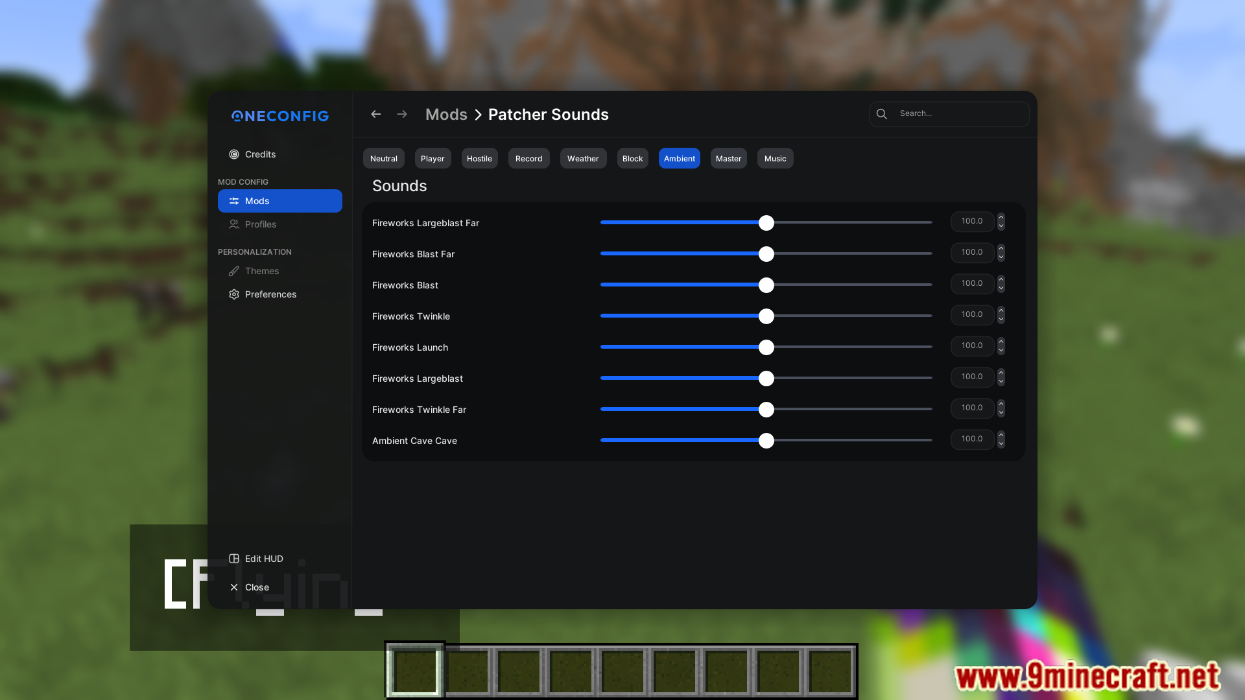Click the Credits sidebar icon

[x=234, y=154]
